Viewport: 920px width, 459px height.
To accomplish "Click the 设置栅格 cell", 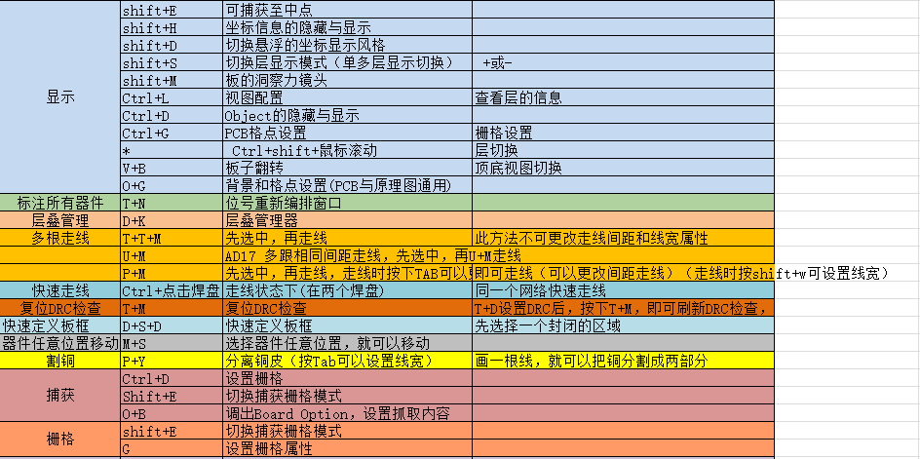I will point(347,379).
